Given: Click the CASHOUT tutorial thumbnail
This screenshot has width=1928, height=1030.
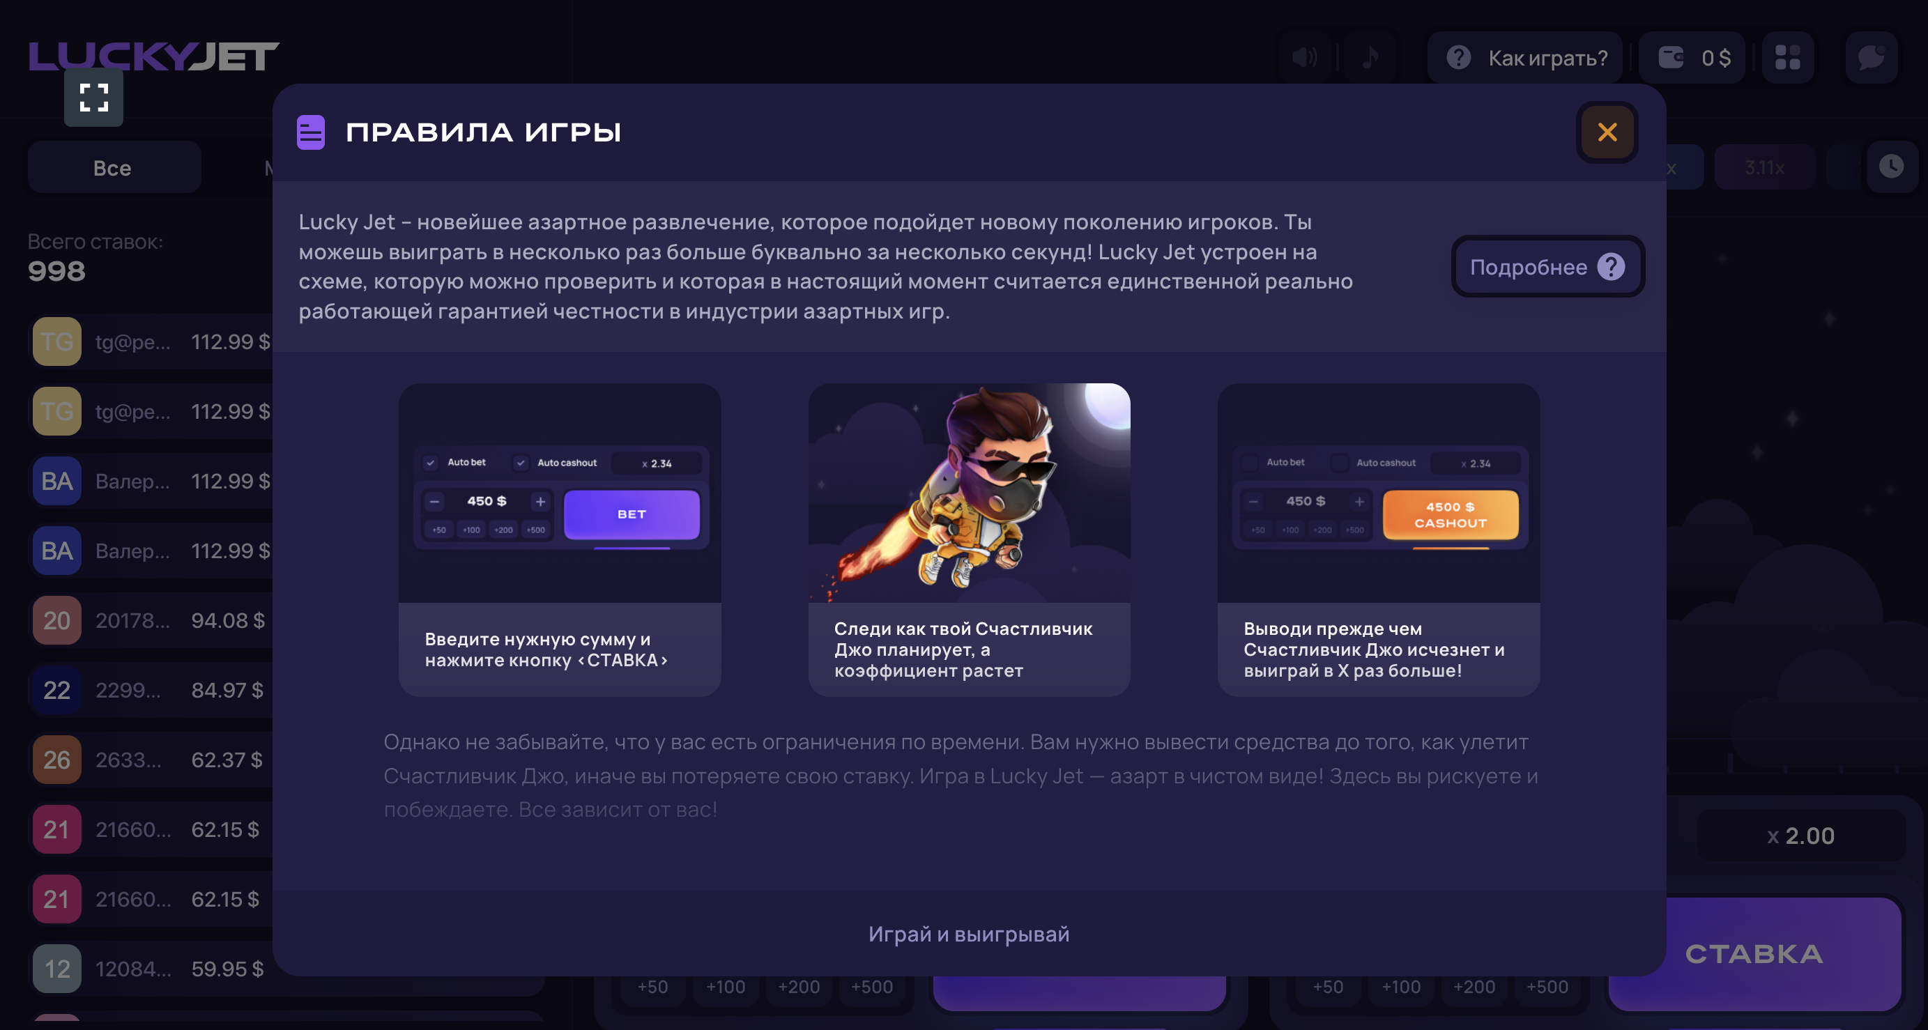Looking at the screenshot, I should pyautogui.click(x=1379, y=494).
